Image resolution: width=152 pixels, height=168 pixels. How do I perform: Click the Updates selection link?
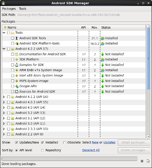109,142
